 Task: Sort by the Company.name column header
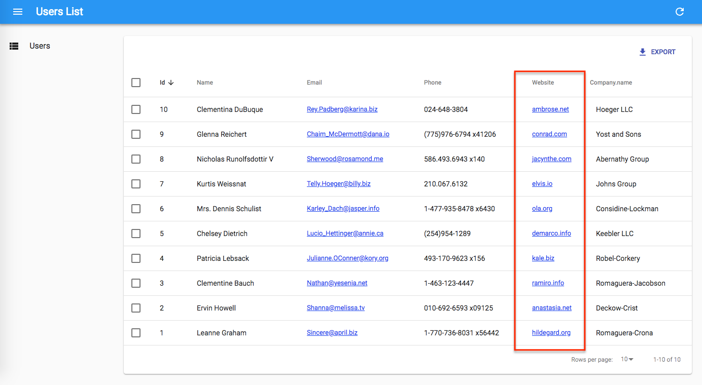(x=611, y=83)
